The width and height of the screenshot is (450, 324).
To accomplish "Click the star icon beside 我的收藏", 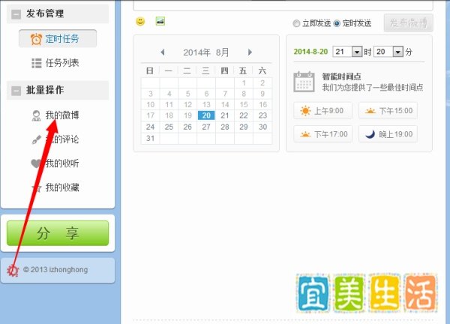I will (37, 187).
